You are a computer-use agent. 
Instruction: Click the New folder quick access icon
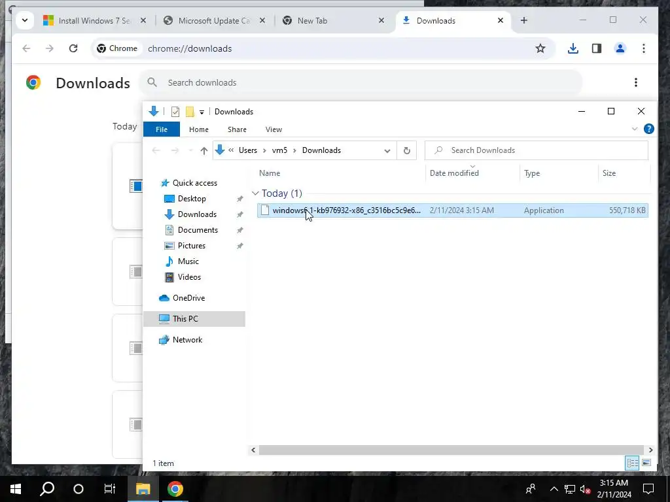coord(190,112)
